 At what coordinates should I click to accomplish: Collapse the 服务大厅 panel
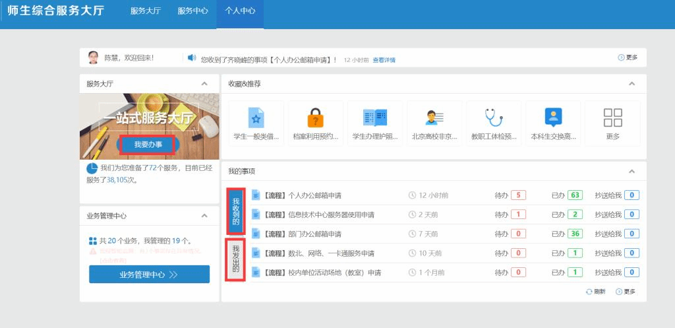tap(204, 84)
